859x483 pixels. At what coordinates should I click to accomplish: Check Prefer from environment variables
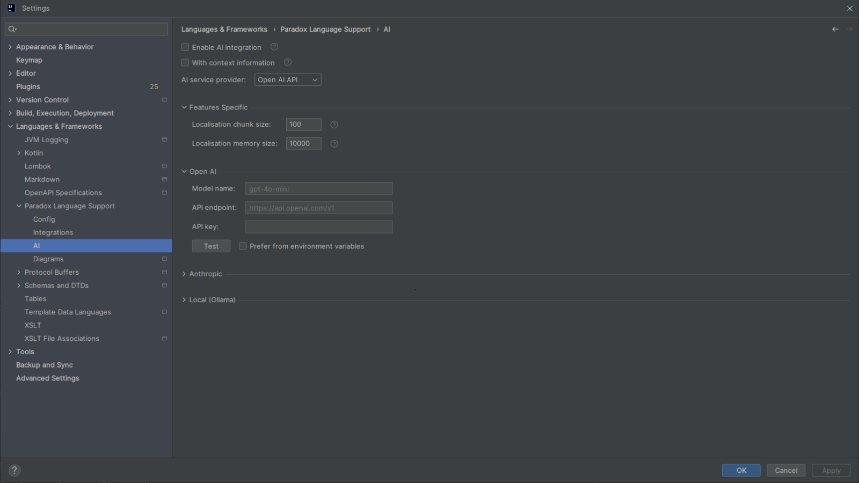(x=243, y=246)
